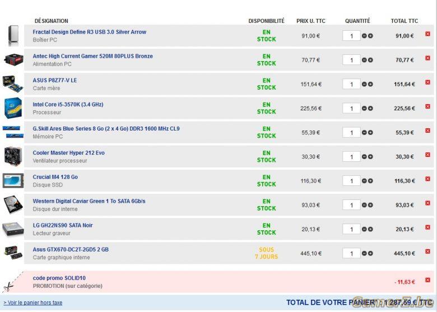This screenshot has width=437, height=312.
Task: Delete Crucial M4 128 Go item
Action: (x=427, y=179)
